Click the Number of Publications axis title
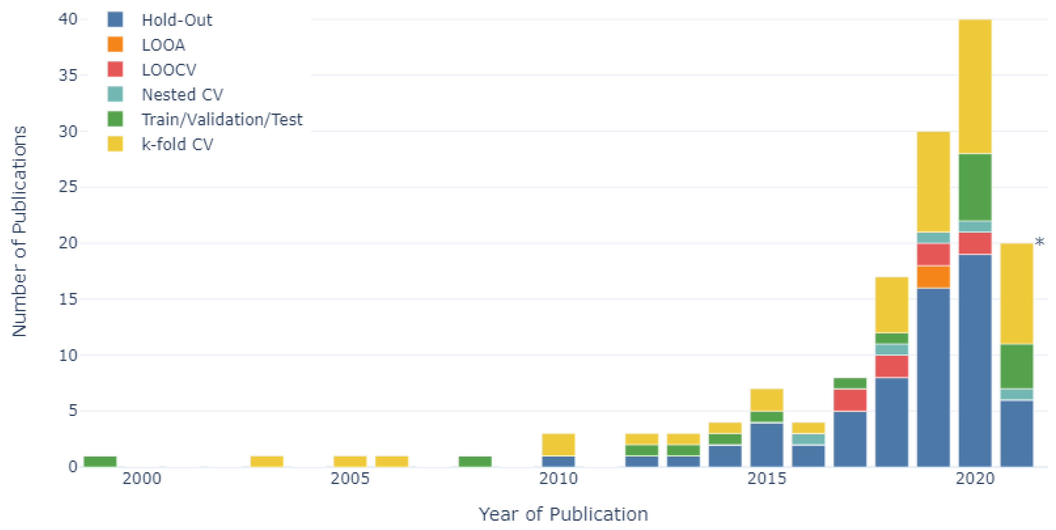 19,231
